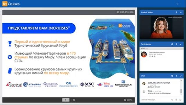The width and height of the screenshot is (186, 105).
Task: Click Svetlana's avatar in the chat
Action: coord(144,84)
